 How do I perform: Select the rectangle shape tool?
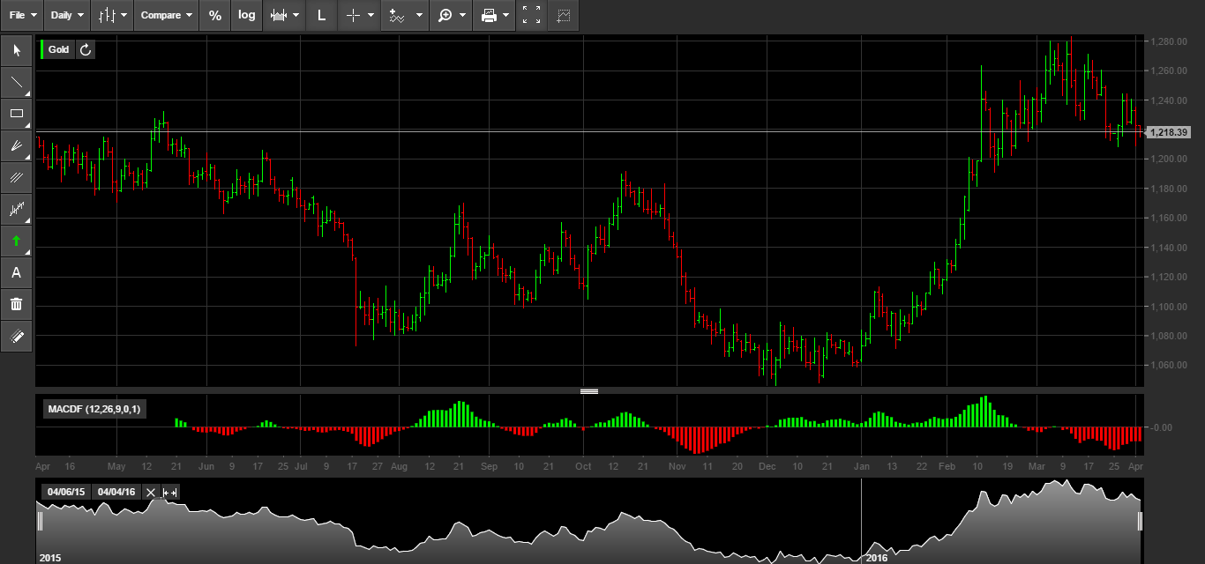tap(16, 114)
